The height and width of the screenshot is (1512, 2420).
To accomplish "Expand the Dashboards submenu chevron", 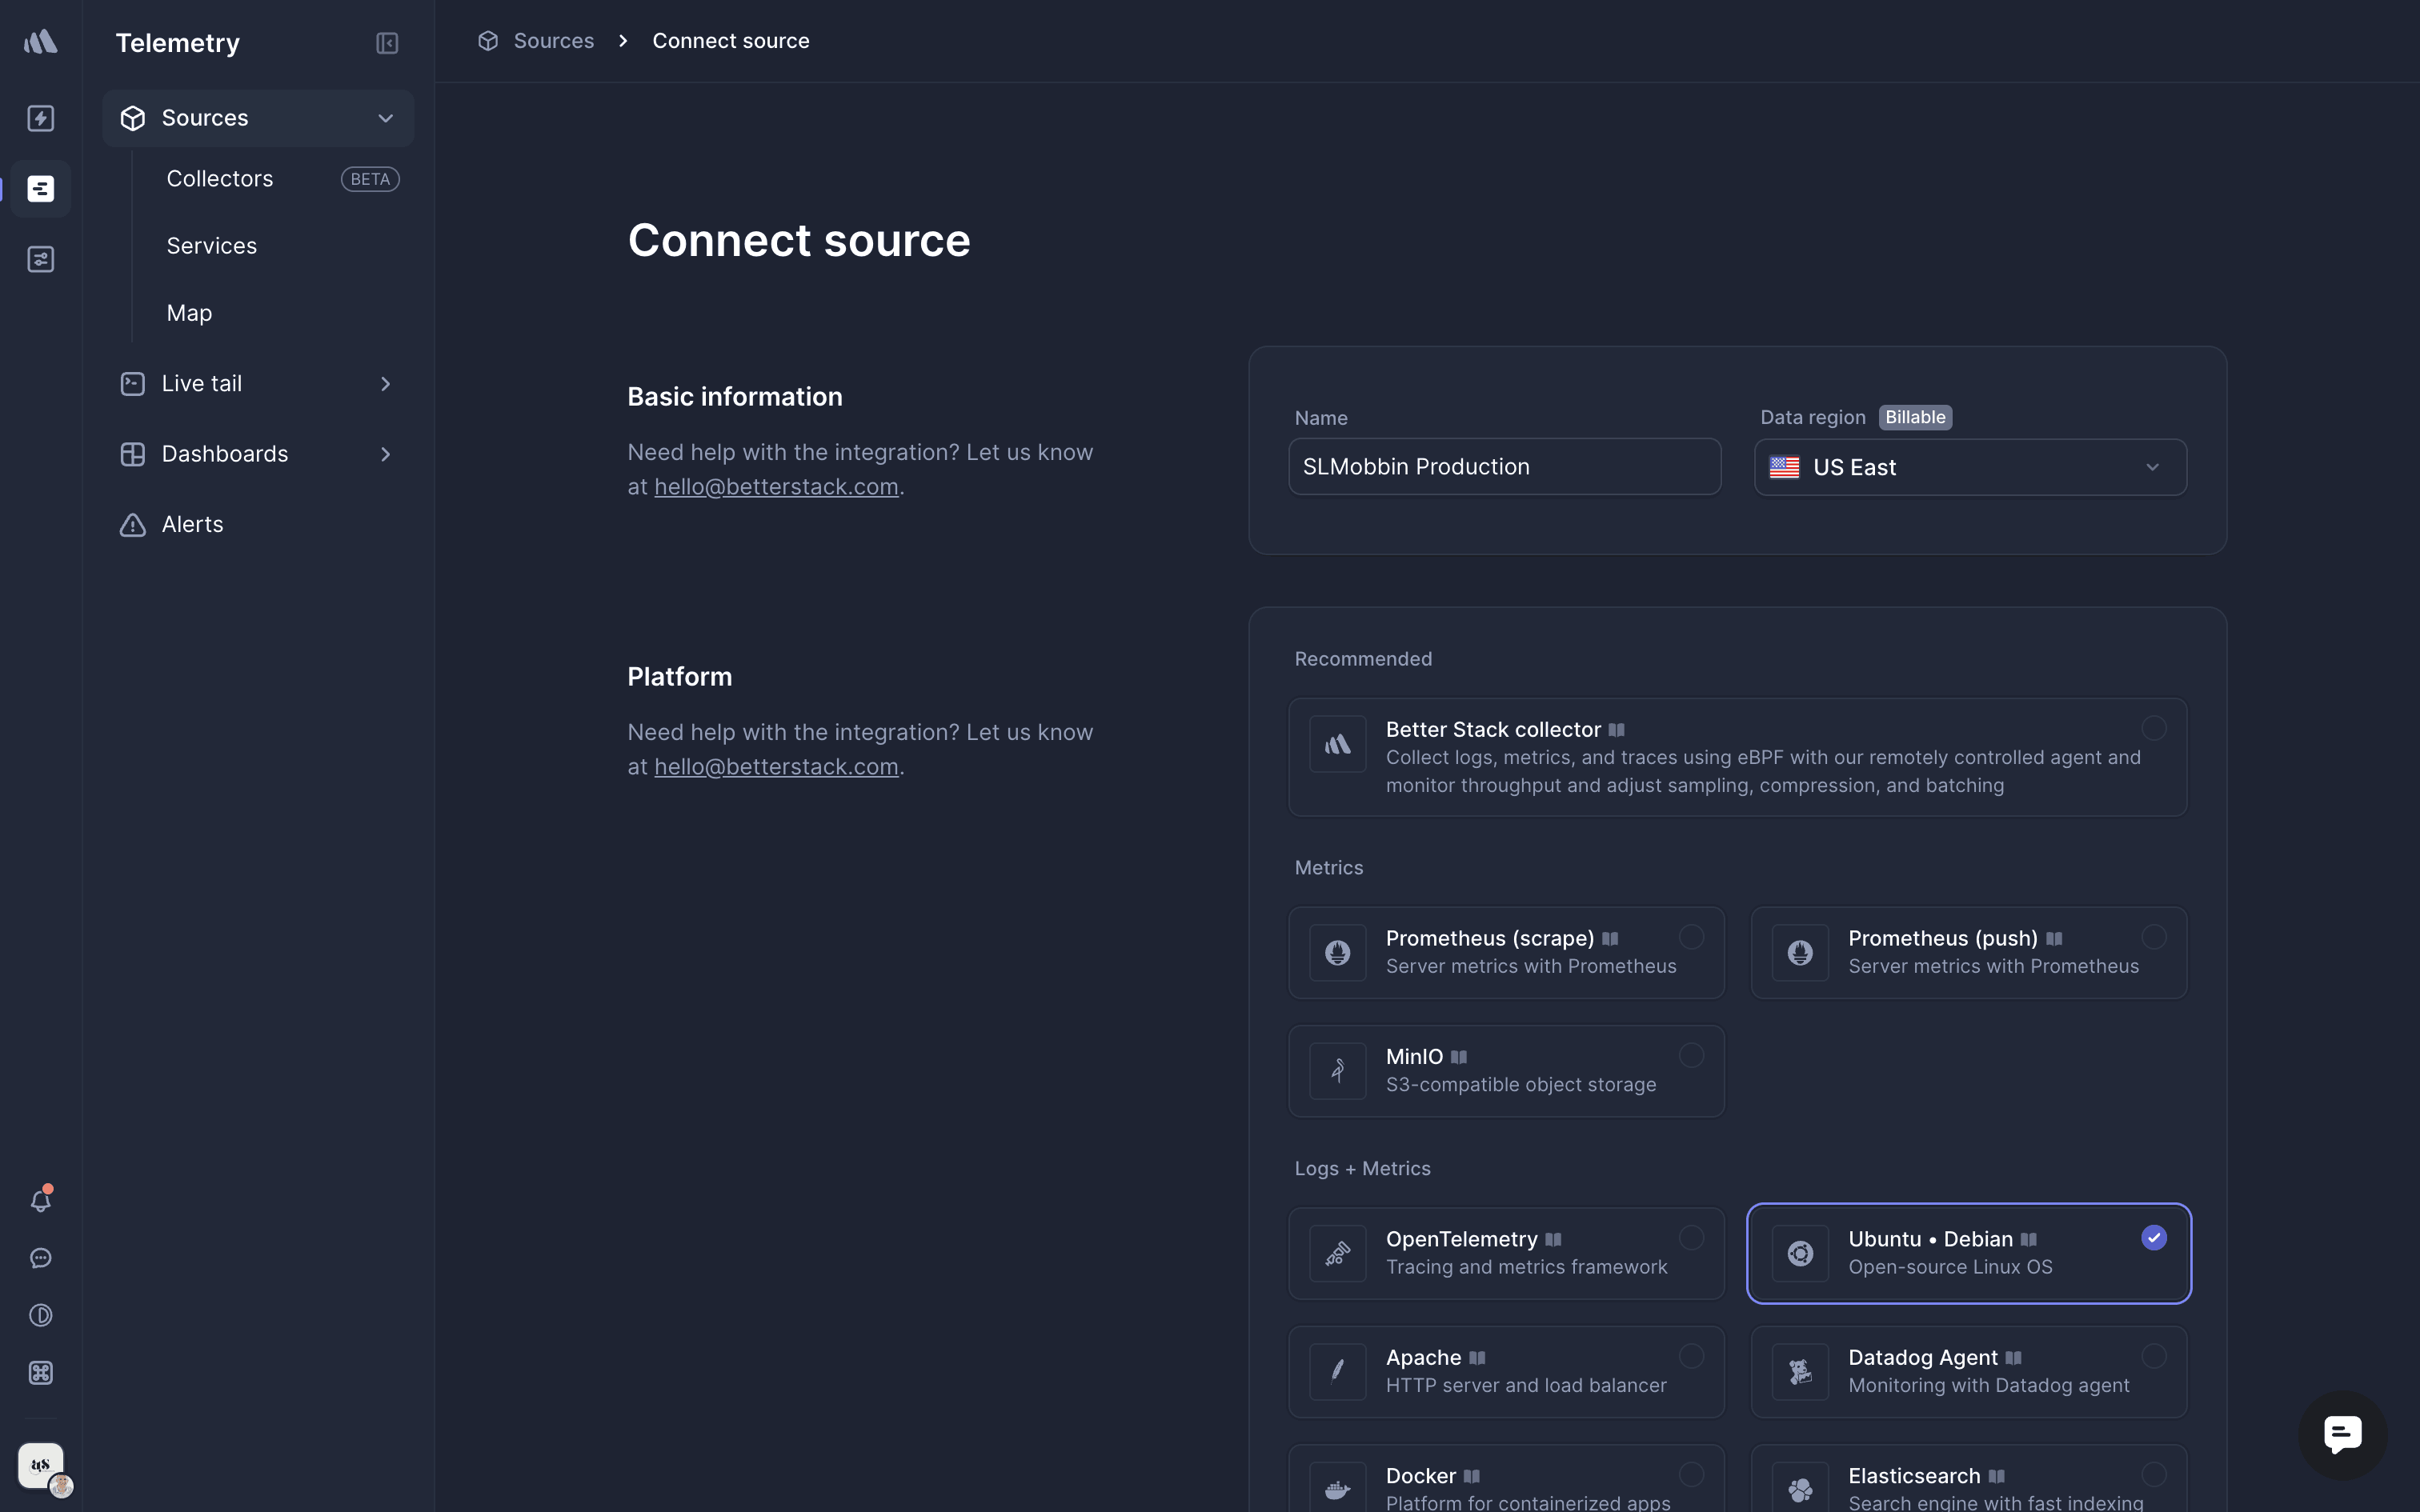I will [385, 454].
